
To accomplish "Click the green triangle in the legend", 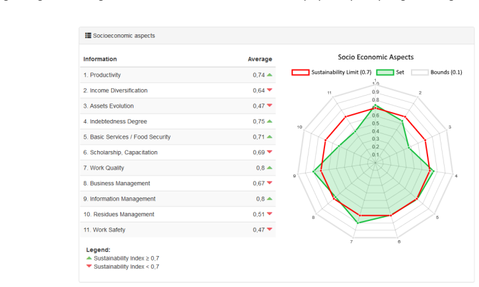I will point(89,258).
